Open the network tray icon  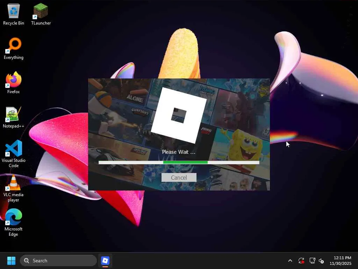312,261
